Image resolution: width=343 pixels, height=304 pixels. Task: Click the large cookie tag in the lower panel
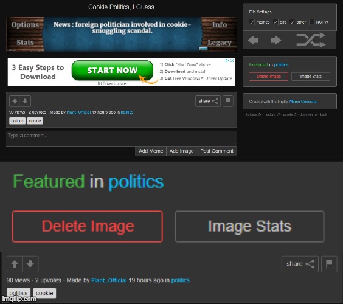pos(44,293)
